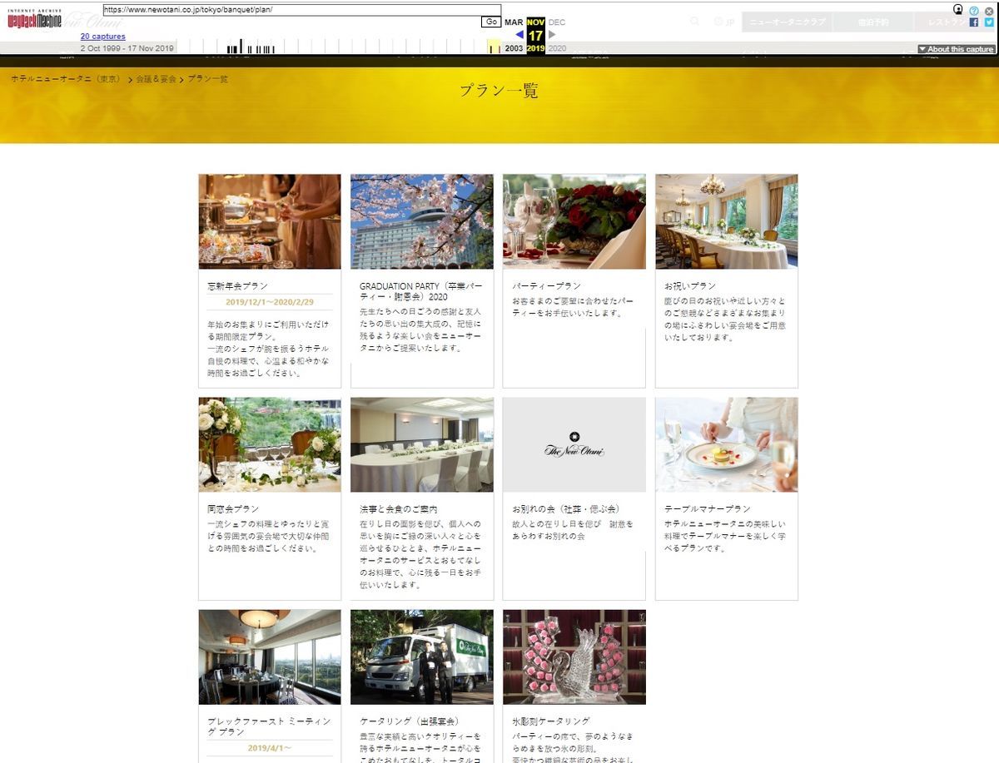Open ホテルニューオータニ（東京） breadcrumb link
Image resolution: width=999 pixels, height=763 pixels.
click(66, 79)
